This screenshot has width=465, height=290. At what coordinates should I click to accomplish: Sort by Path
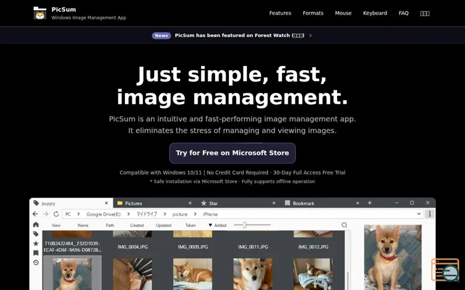pos(110,225)
